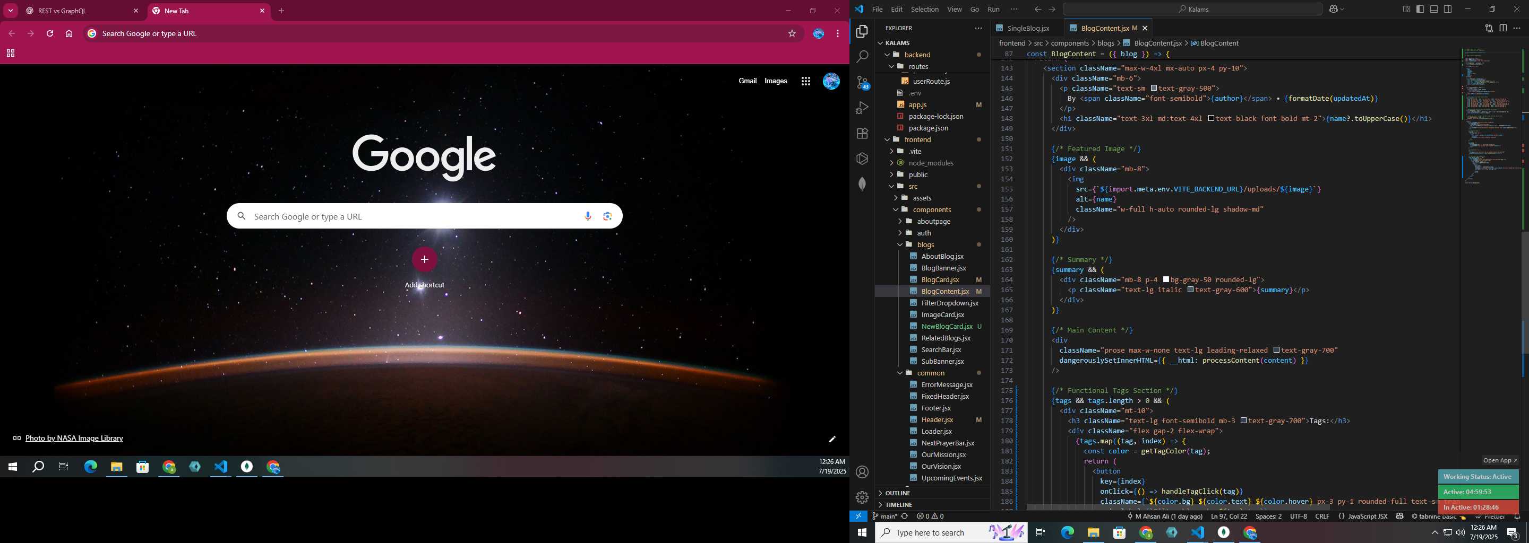Reload the Chrome page

(50, 34)
